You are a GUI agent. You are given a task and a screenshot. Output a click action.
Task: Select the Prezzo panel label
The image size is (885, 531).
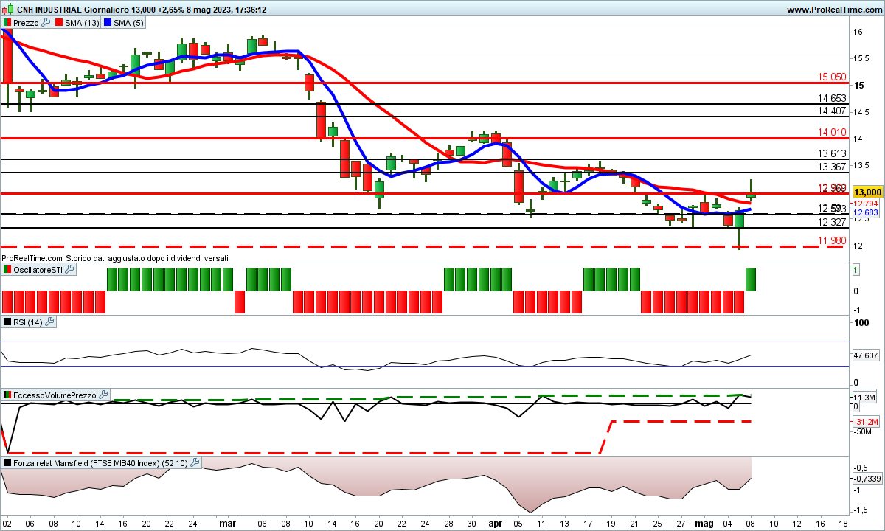point(27,23)
